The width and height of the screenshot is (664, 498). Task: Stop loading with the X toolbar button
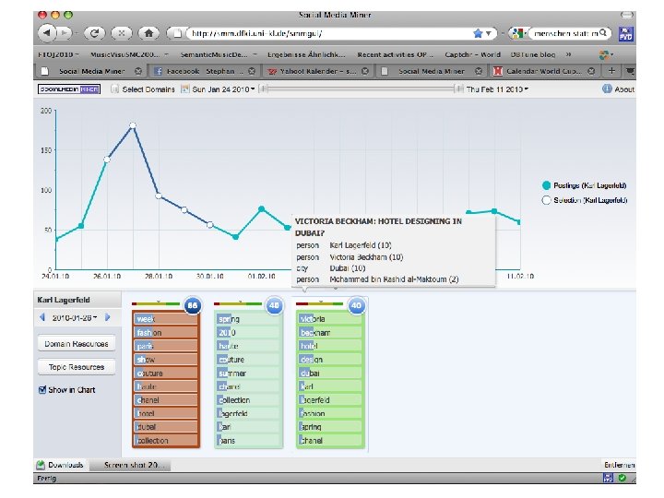click(x=121, y=32)
